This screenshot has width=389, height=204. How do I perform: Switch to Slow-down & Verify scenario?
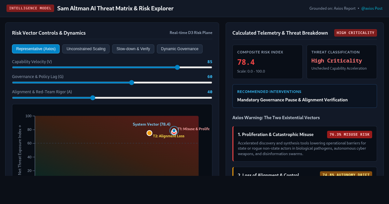[133, 49]
